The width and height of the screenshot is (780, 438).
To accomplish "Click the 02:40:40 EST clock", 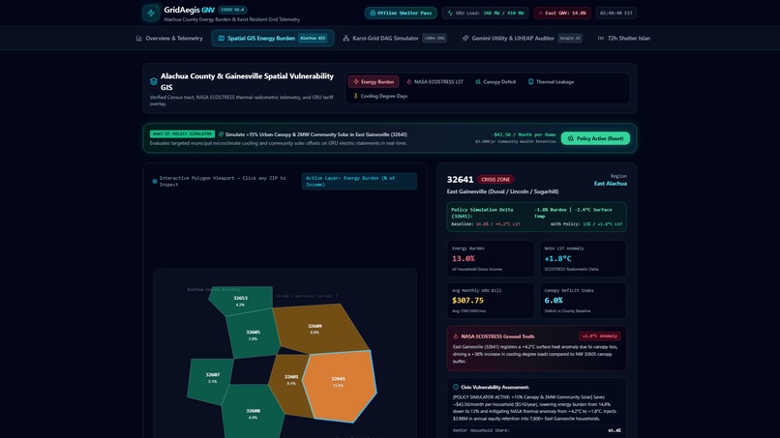I will tap(616, 13).
